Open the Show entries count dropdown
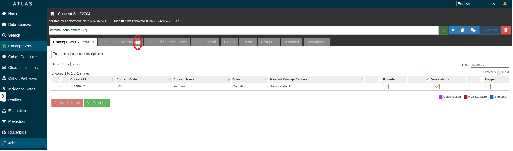The width and height of the screenshot is (513, 151). click(65, 64)
